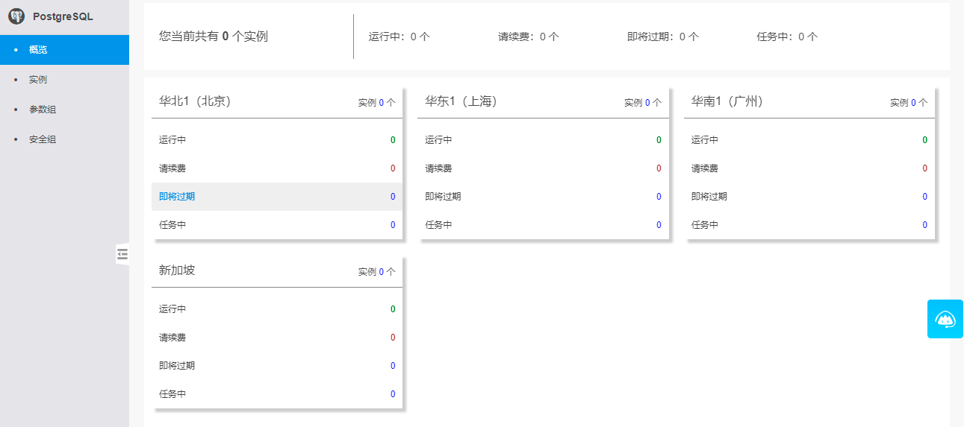
Task: Click 任务中 row in the 华东1（上海）card
Action: tap(543, 225)
